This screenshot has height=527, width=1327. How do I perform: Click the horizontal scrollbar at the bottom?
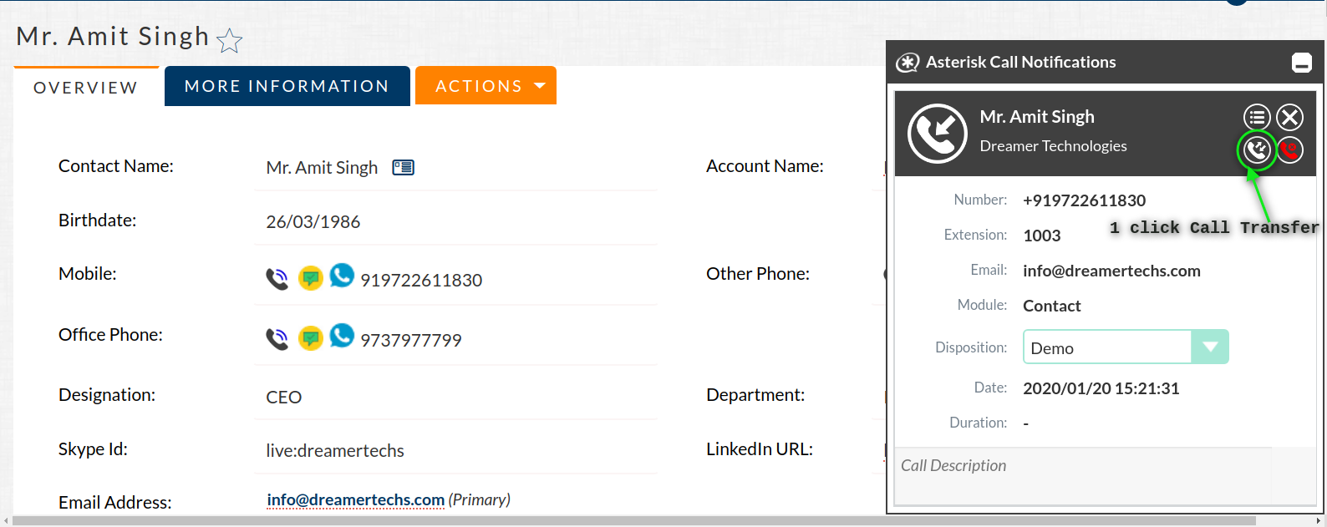635,521
